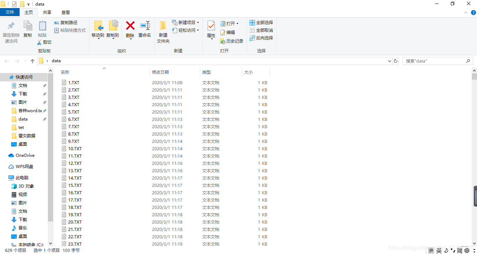The height and width of the screenshot is (254, 477).
Task: Click the 历史记录 (History) icon
Action: coord(223,41)
